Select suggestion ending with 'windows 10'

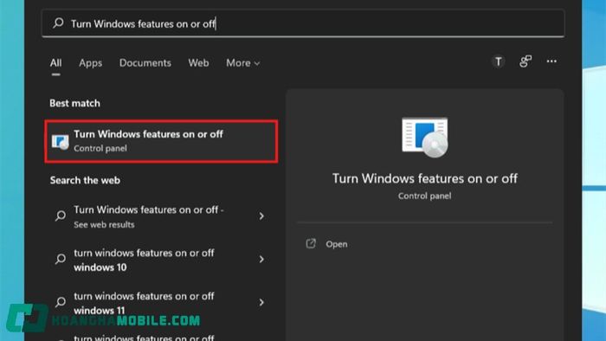161,260
